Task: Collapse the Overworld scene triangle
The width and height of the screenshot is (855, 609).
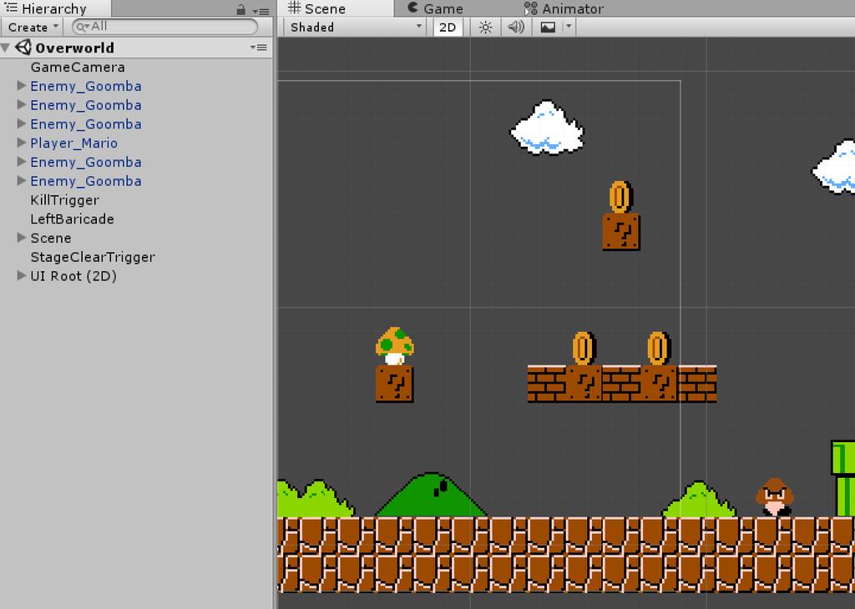Action: click(x=7, y=48)
